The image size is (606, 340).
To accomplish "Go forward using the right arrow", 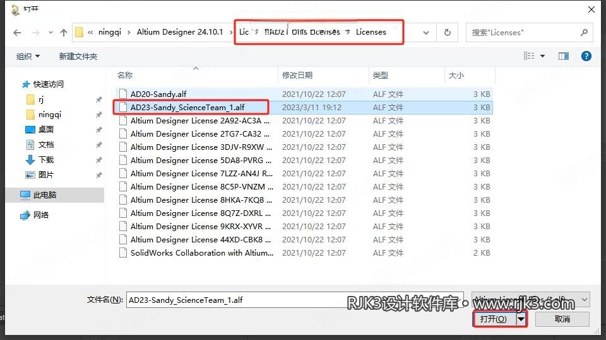I will [x=35, y=33].
